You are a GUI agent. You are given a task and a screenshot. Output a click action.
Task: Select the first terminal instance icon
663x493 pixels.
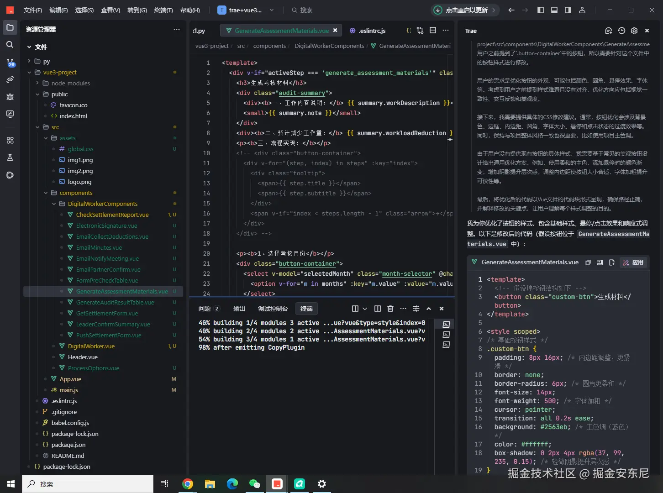446,325
